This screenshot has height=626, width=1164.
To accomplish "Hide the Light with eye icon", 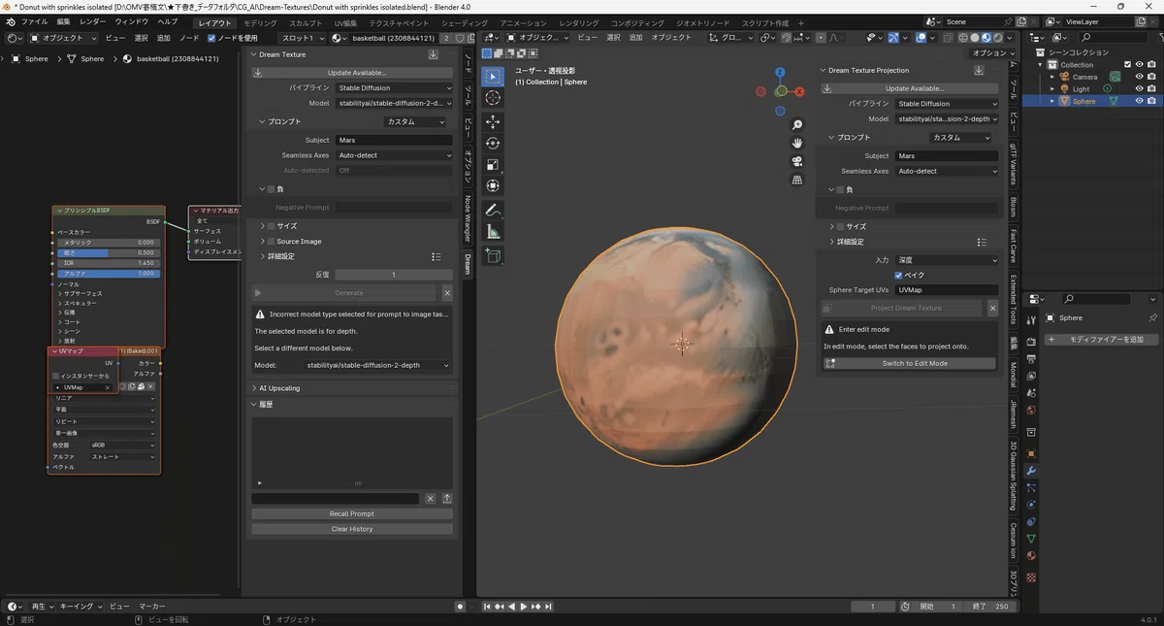I will click(1139, 88).
